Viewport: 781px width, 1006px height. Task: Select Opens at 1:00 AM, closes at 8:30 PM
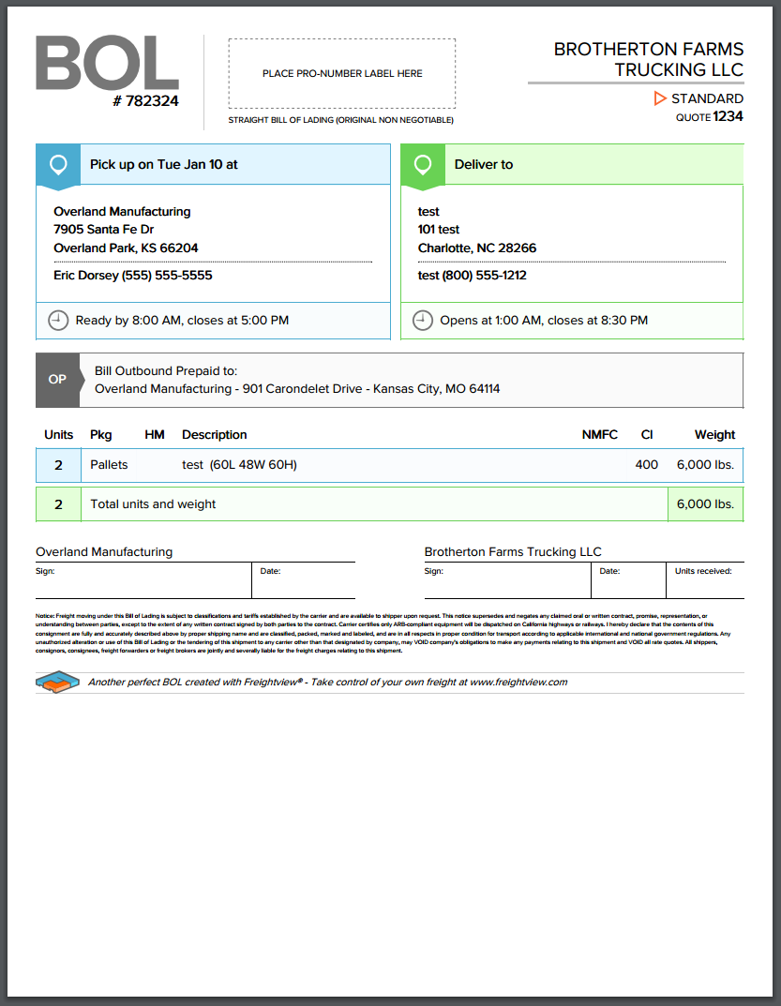pyautogui.click(x=544, y=320)
